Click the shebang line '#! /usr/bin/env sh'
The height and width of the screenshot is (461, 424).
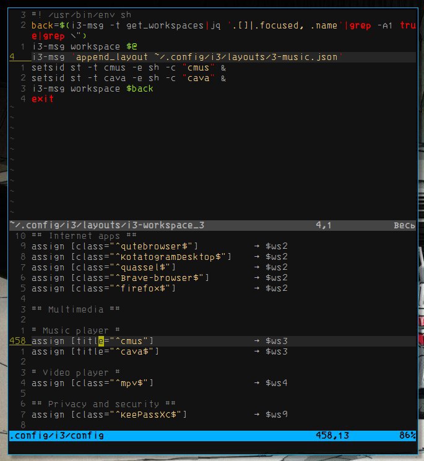tap(82, 15)
